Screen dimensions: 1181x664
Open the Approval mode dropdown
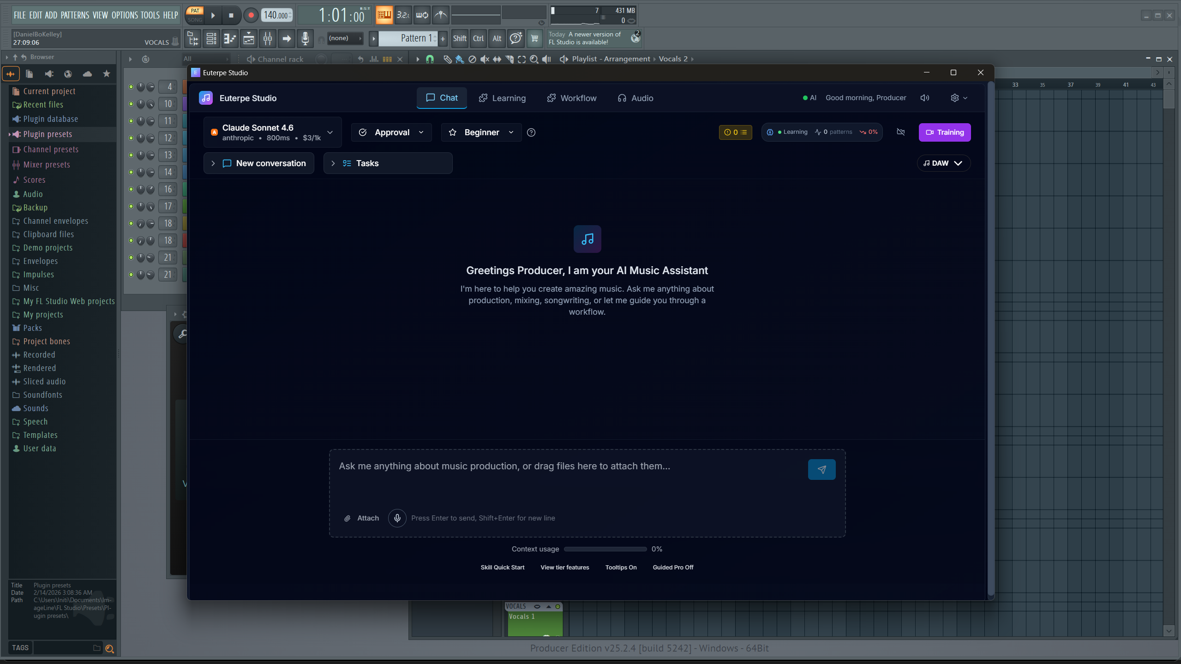[391, 132]
